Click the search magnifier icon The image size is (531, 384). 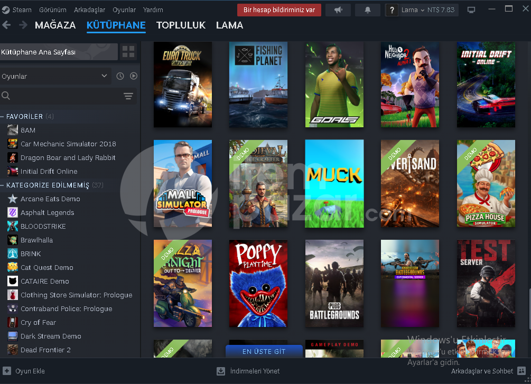[6, 96]
